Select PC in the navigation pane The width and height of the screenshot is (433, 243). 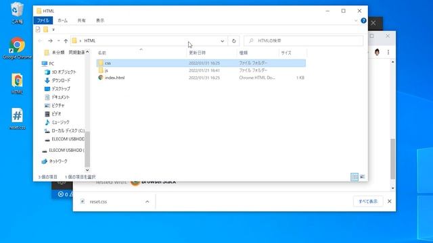pos(48,63)
